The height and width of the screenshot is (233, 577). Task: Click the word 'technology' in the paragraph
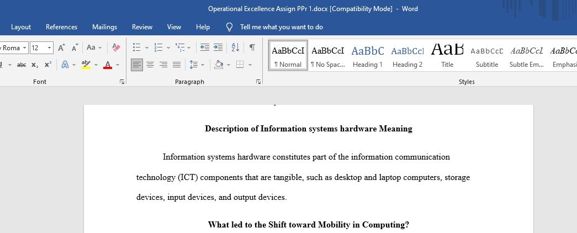pos(156,177)
